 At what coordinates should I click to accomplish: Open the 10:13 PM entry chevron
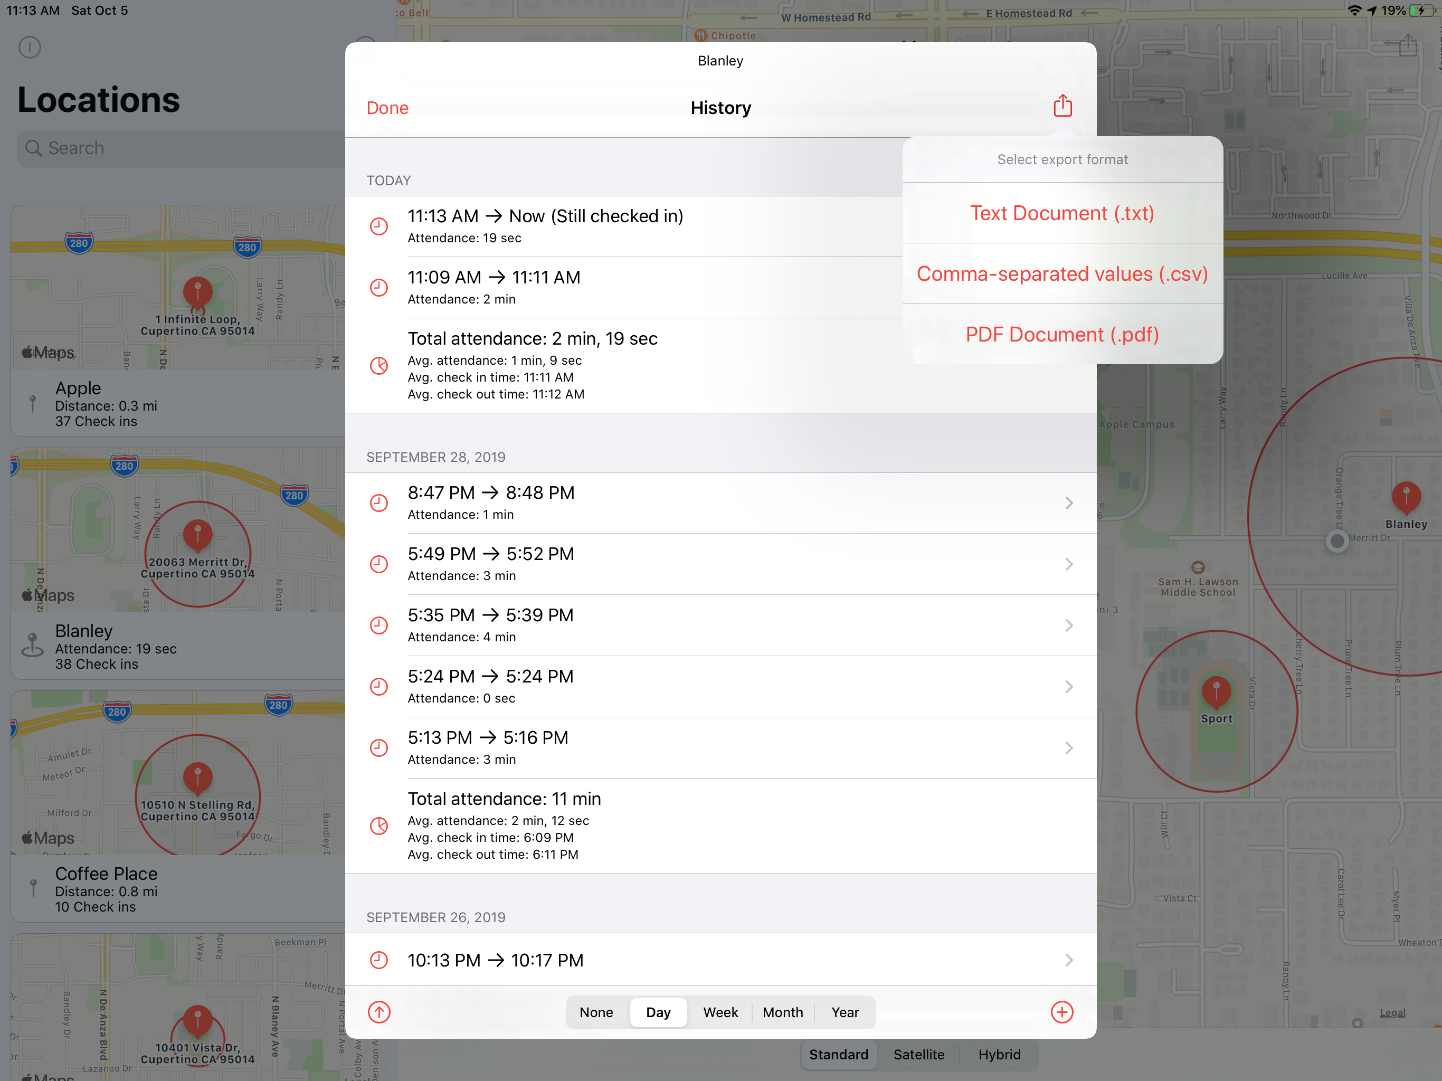pyautogui.click(x=1068, y=960)
